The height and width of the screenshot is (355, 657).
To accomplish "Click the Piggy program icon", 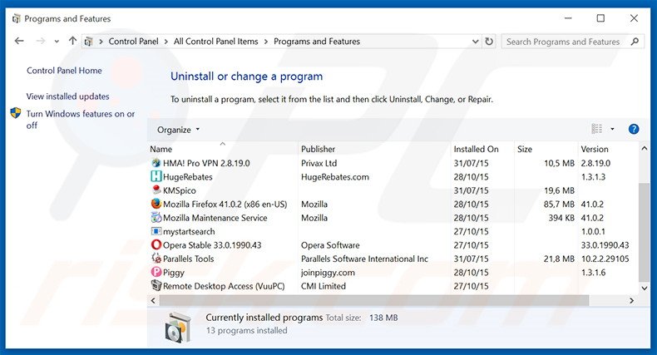I will (x=156, y=272).
